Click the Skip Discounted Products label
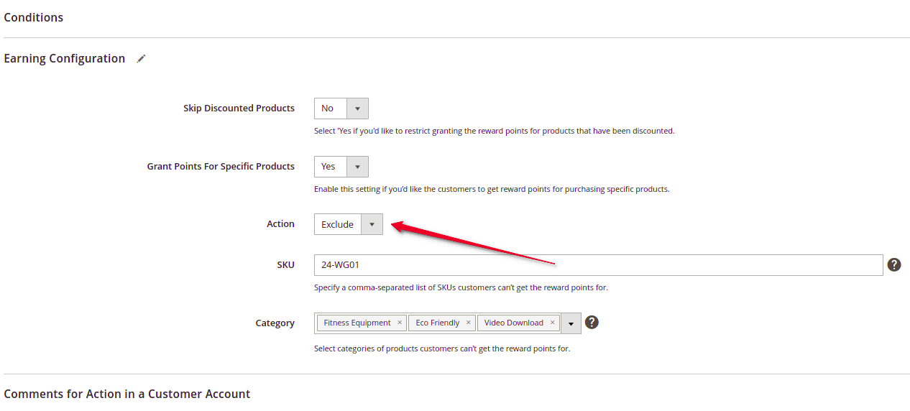910x411 pixels. coord(239,108)
